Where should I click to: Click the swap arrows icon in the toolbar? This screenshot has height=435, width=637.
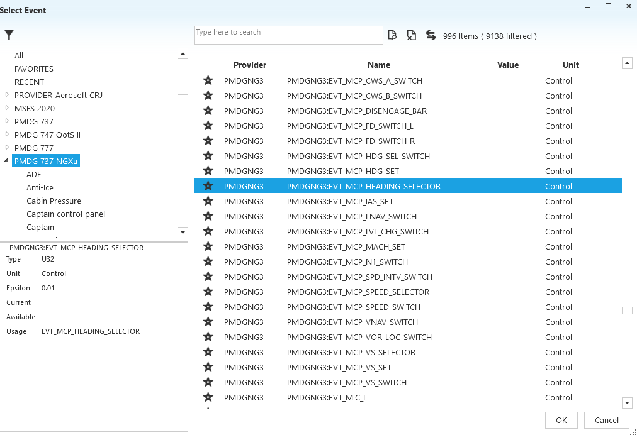[x=431, y=35]
